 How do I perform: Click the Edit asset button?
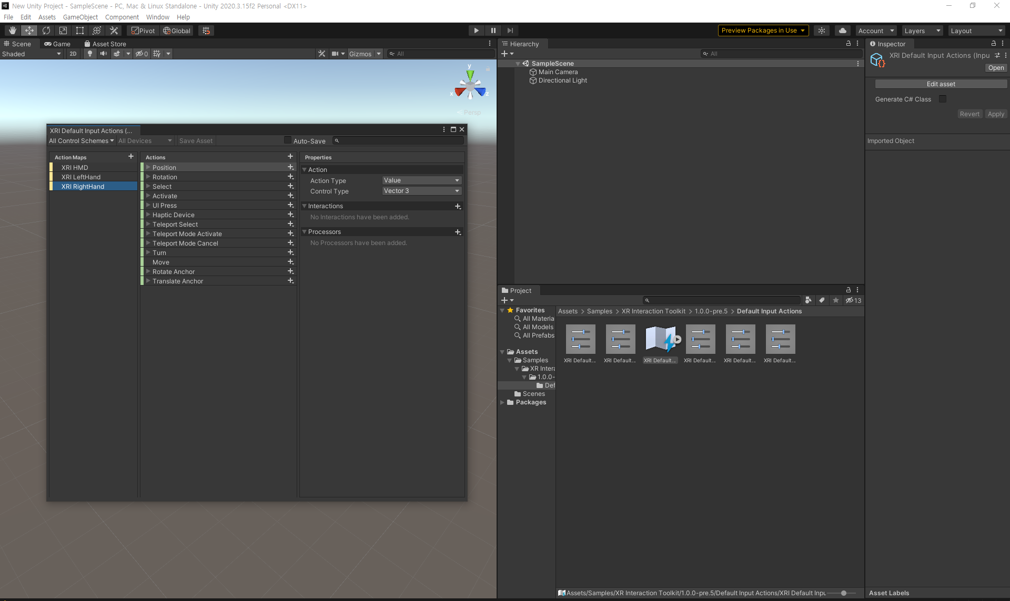click(x=941, y=84)
